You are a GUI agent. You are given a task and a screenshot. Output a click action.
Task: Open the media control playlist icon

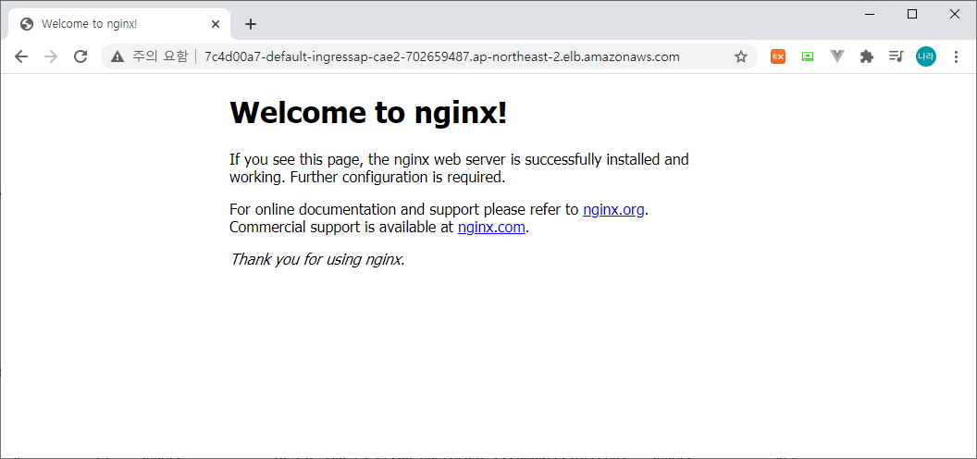click(x=896, y=56)
